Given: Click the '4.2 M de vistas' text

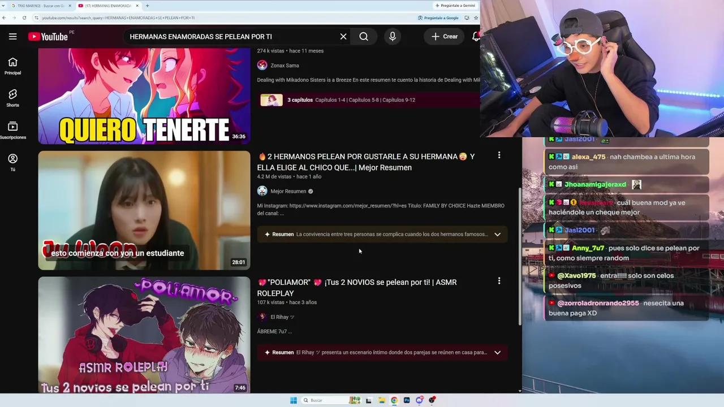Looking at the screenshot, I should pyautogui.click(x=274, y=177).
